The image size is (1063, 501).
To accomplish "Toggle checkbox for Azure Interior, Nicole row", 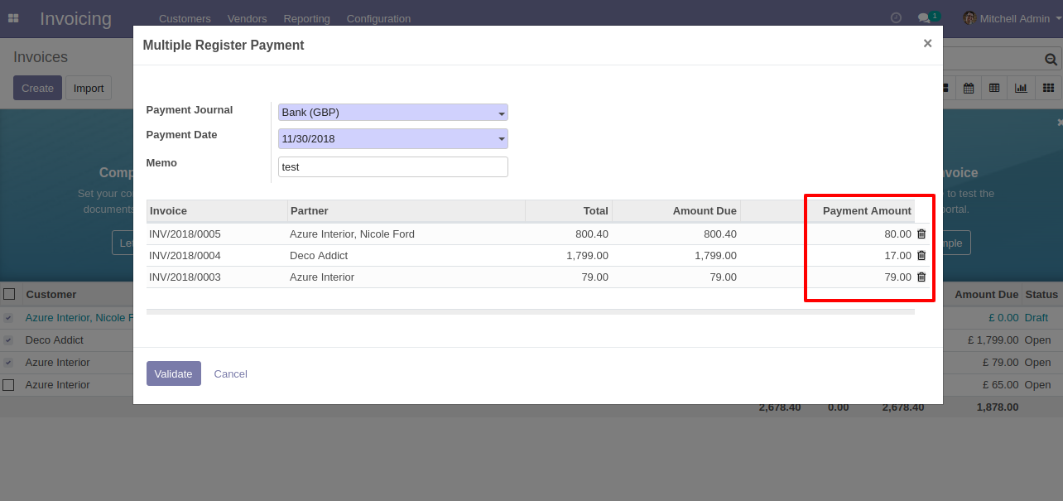I will click(8, 318).
